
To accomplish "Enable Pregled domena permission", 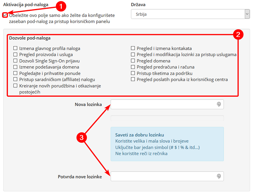I will 133,61.
